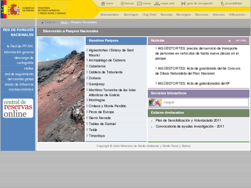
Task: Select Bienvenus language option
Action: pos(202,15)
